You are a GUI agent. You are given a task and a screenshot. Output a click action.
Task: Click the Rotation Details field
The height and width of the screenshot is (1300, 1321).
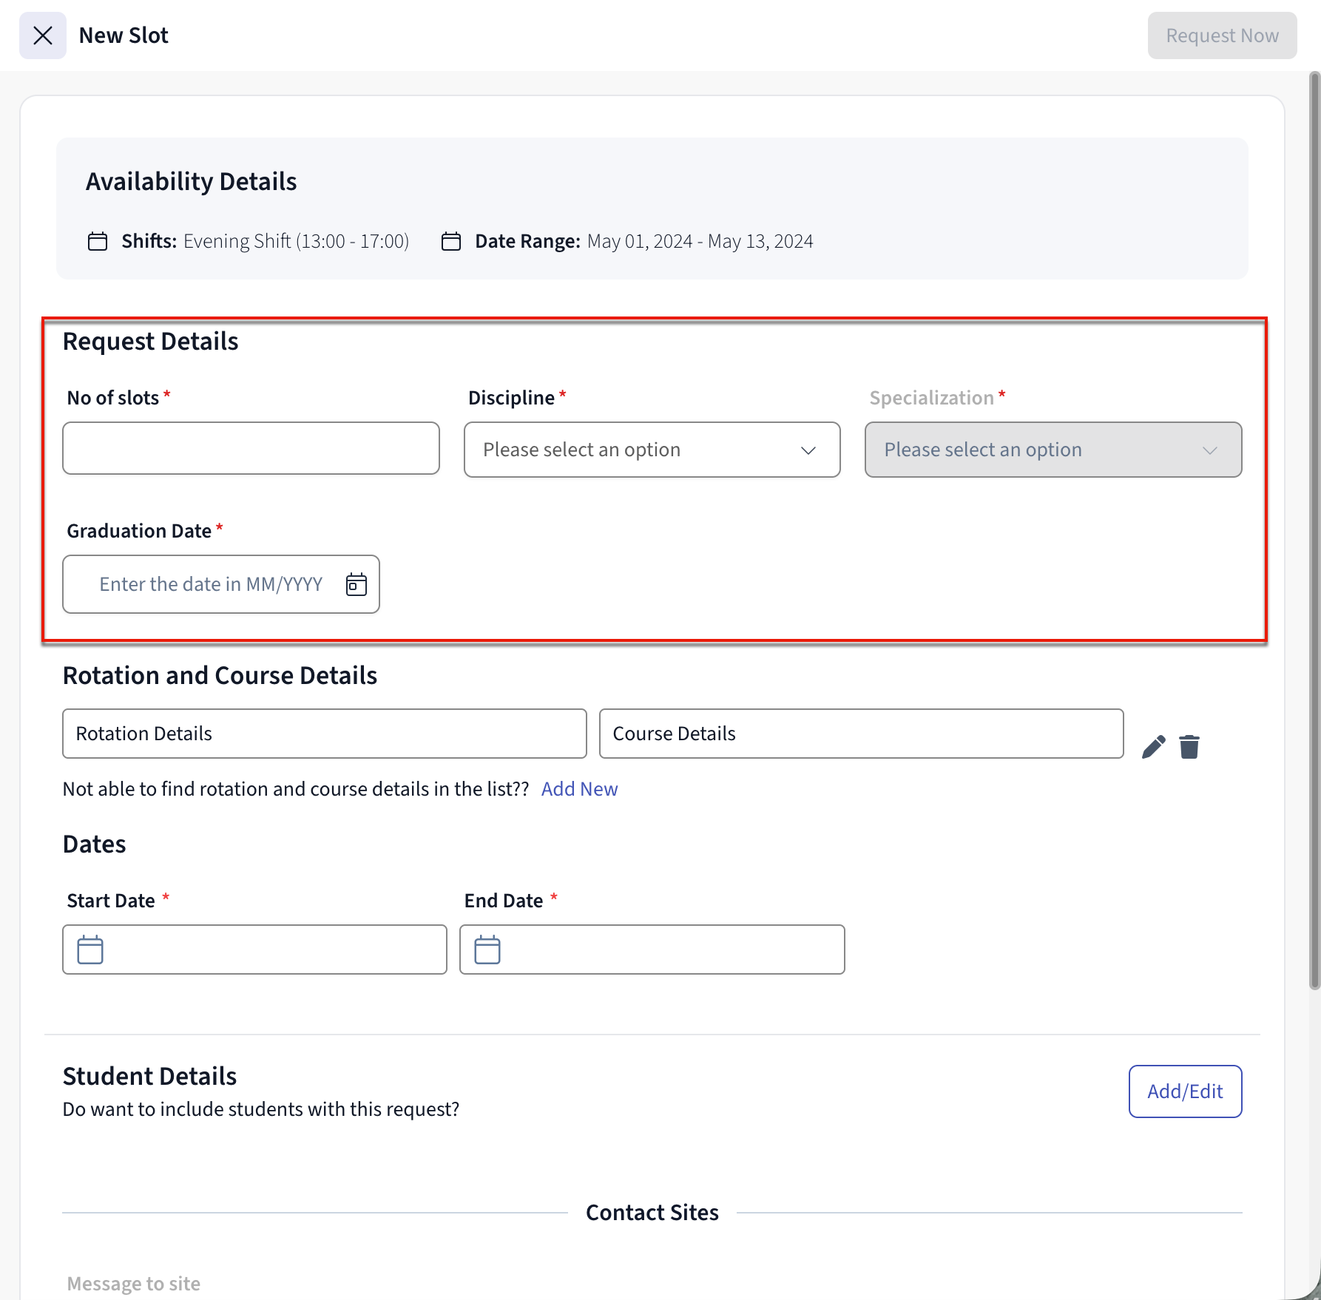pyautogui.click(x=324, y=734)
